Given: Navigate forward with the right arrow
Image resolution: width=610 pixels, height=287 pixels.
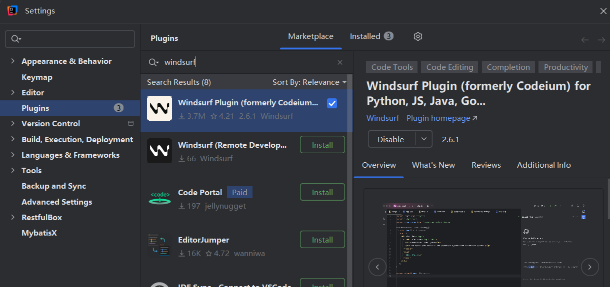Looking at the screenshot, I should (601, 40).
